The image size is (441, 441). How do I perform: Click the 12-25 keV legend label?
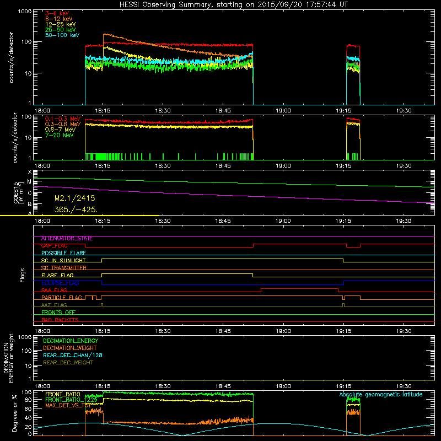[x=61, y=24]
